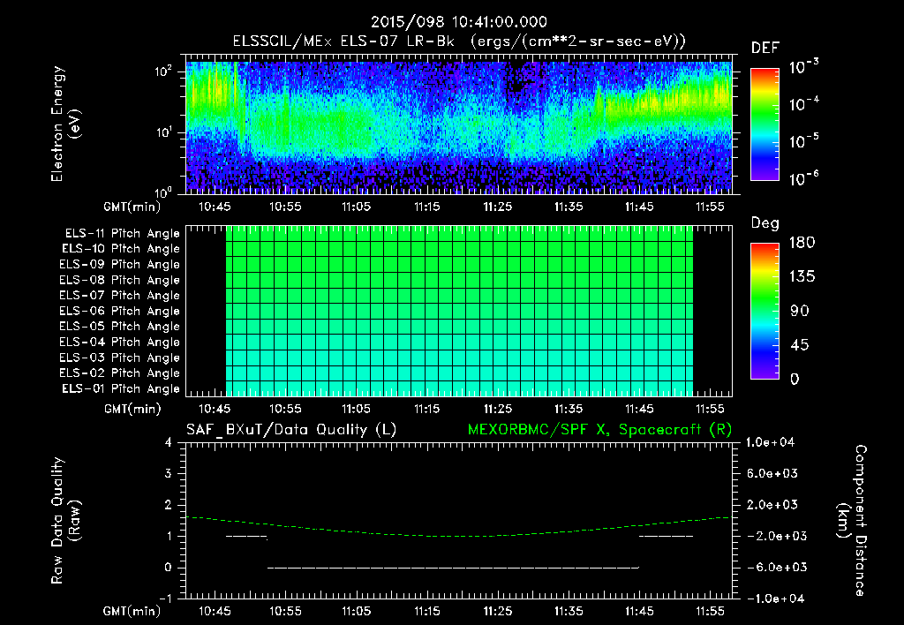Image resolution: width=904 pixels, height=625 pixels.
Task: Click the "Deg" color bar heading
Action: tap(765, 223)
